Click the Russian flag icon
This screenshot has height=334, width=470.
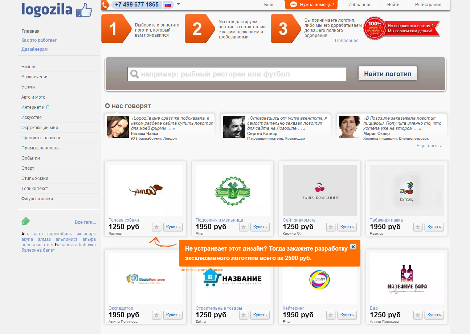[168, 5]
